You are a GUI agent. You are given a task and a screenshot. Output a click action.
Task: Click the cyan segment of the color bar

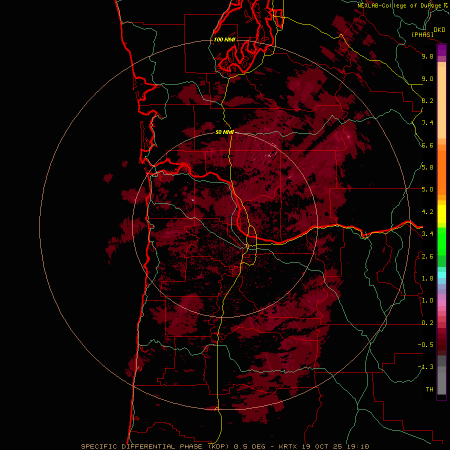(x=441, y=275)
